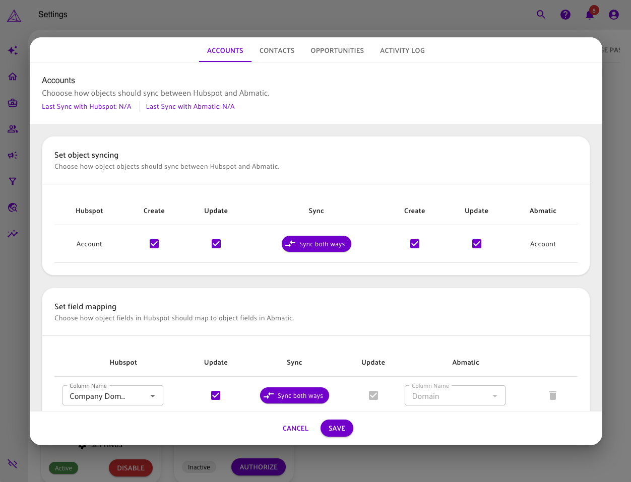This screenshot has height=482, width=631.
Task: Open the funnel filter icon in sidebar
Action: point(13,181)
